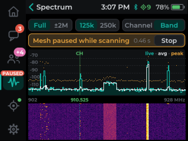Click the 0.46 s scan time
Screen dimensions: 188x141
pyautogui.click(x=142, y=41)
